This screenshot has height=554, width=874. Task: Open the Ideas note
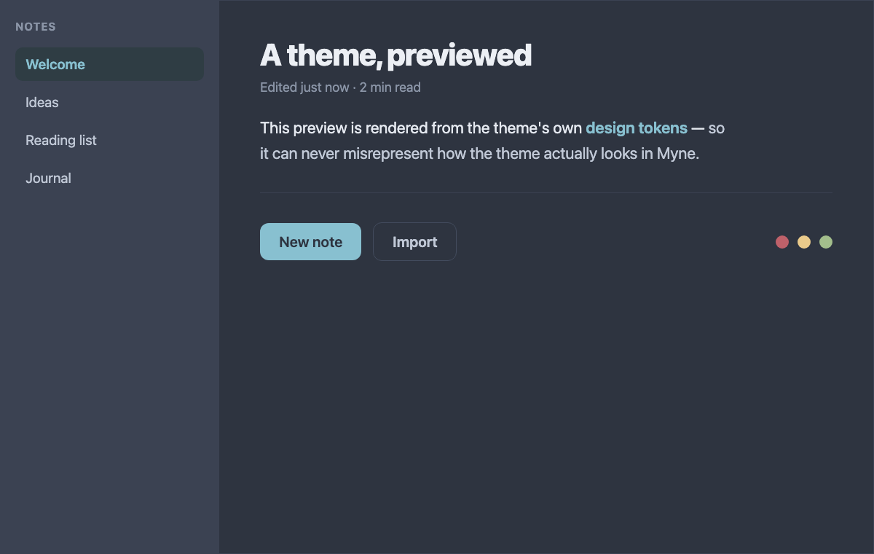(109, 102)
